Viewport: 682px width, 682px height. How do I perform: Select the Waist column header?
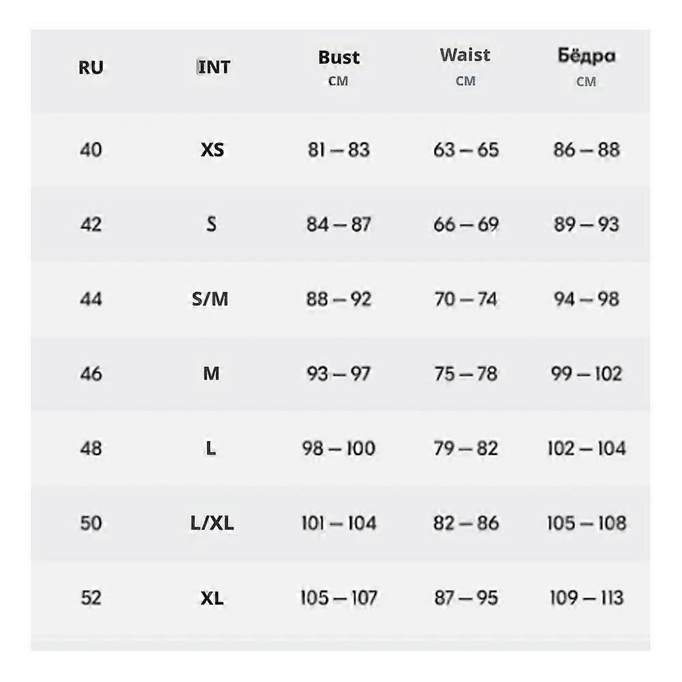(465, 55)
